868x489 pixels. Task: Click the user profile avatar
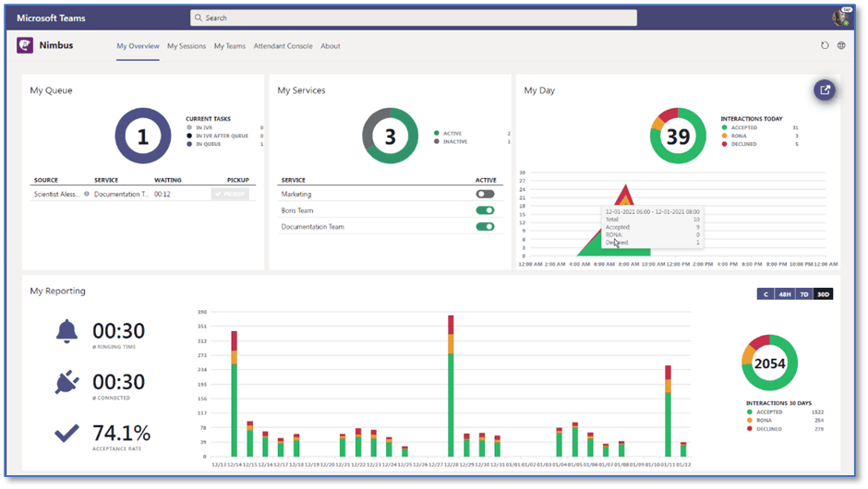pos(841,18)
